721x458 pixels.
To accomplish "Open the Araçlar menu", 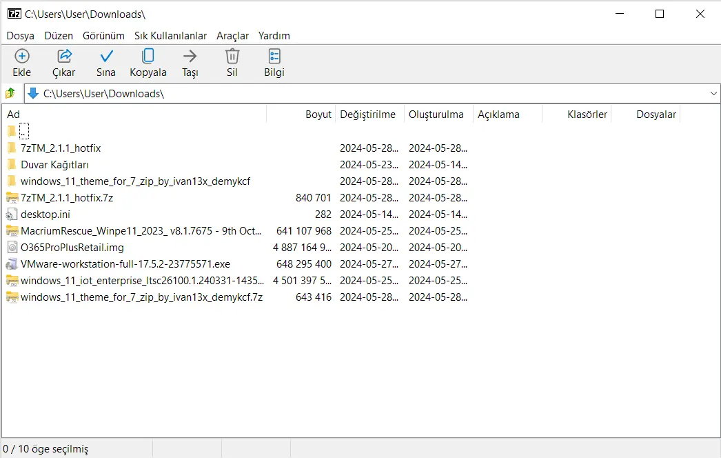I will click(233, 35).
